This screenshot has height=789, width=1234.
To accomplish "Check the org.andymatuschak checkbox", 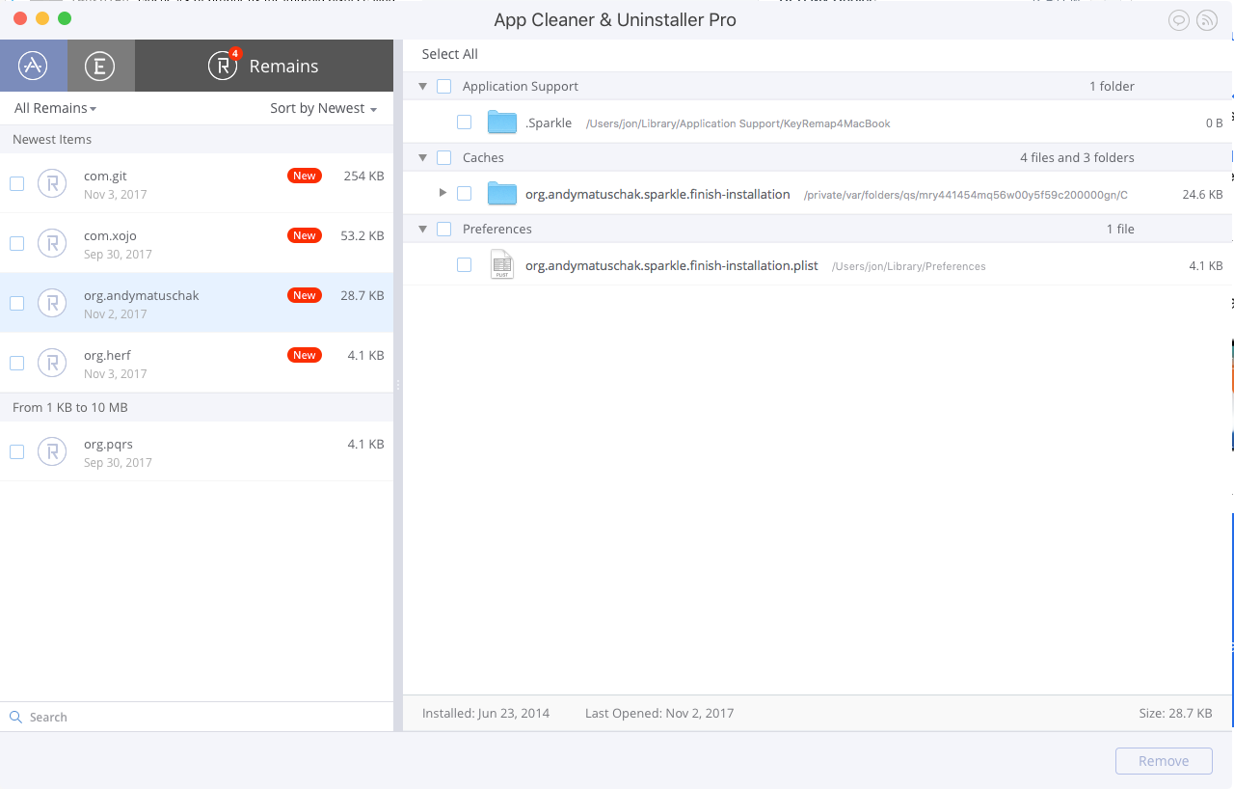I will click(x=16, y=303).
